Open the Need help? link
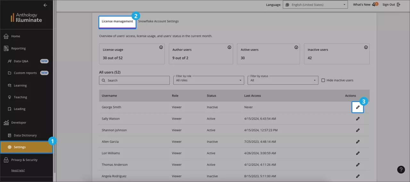 point(18,170)
